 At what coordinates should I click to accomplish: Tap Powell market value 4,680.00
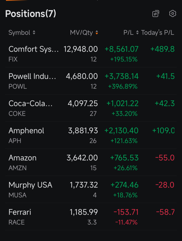coord(82,76)
